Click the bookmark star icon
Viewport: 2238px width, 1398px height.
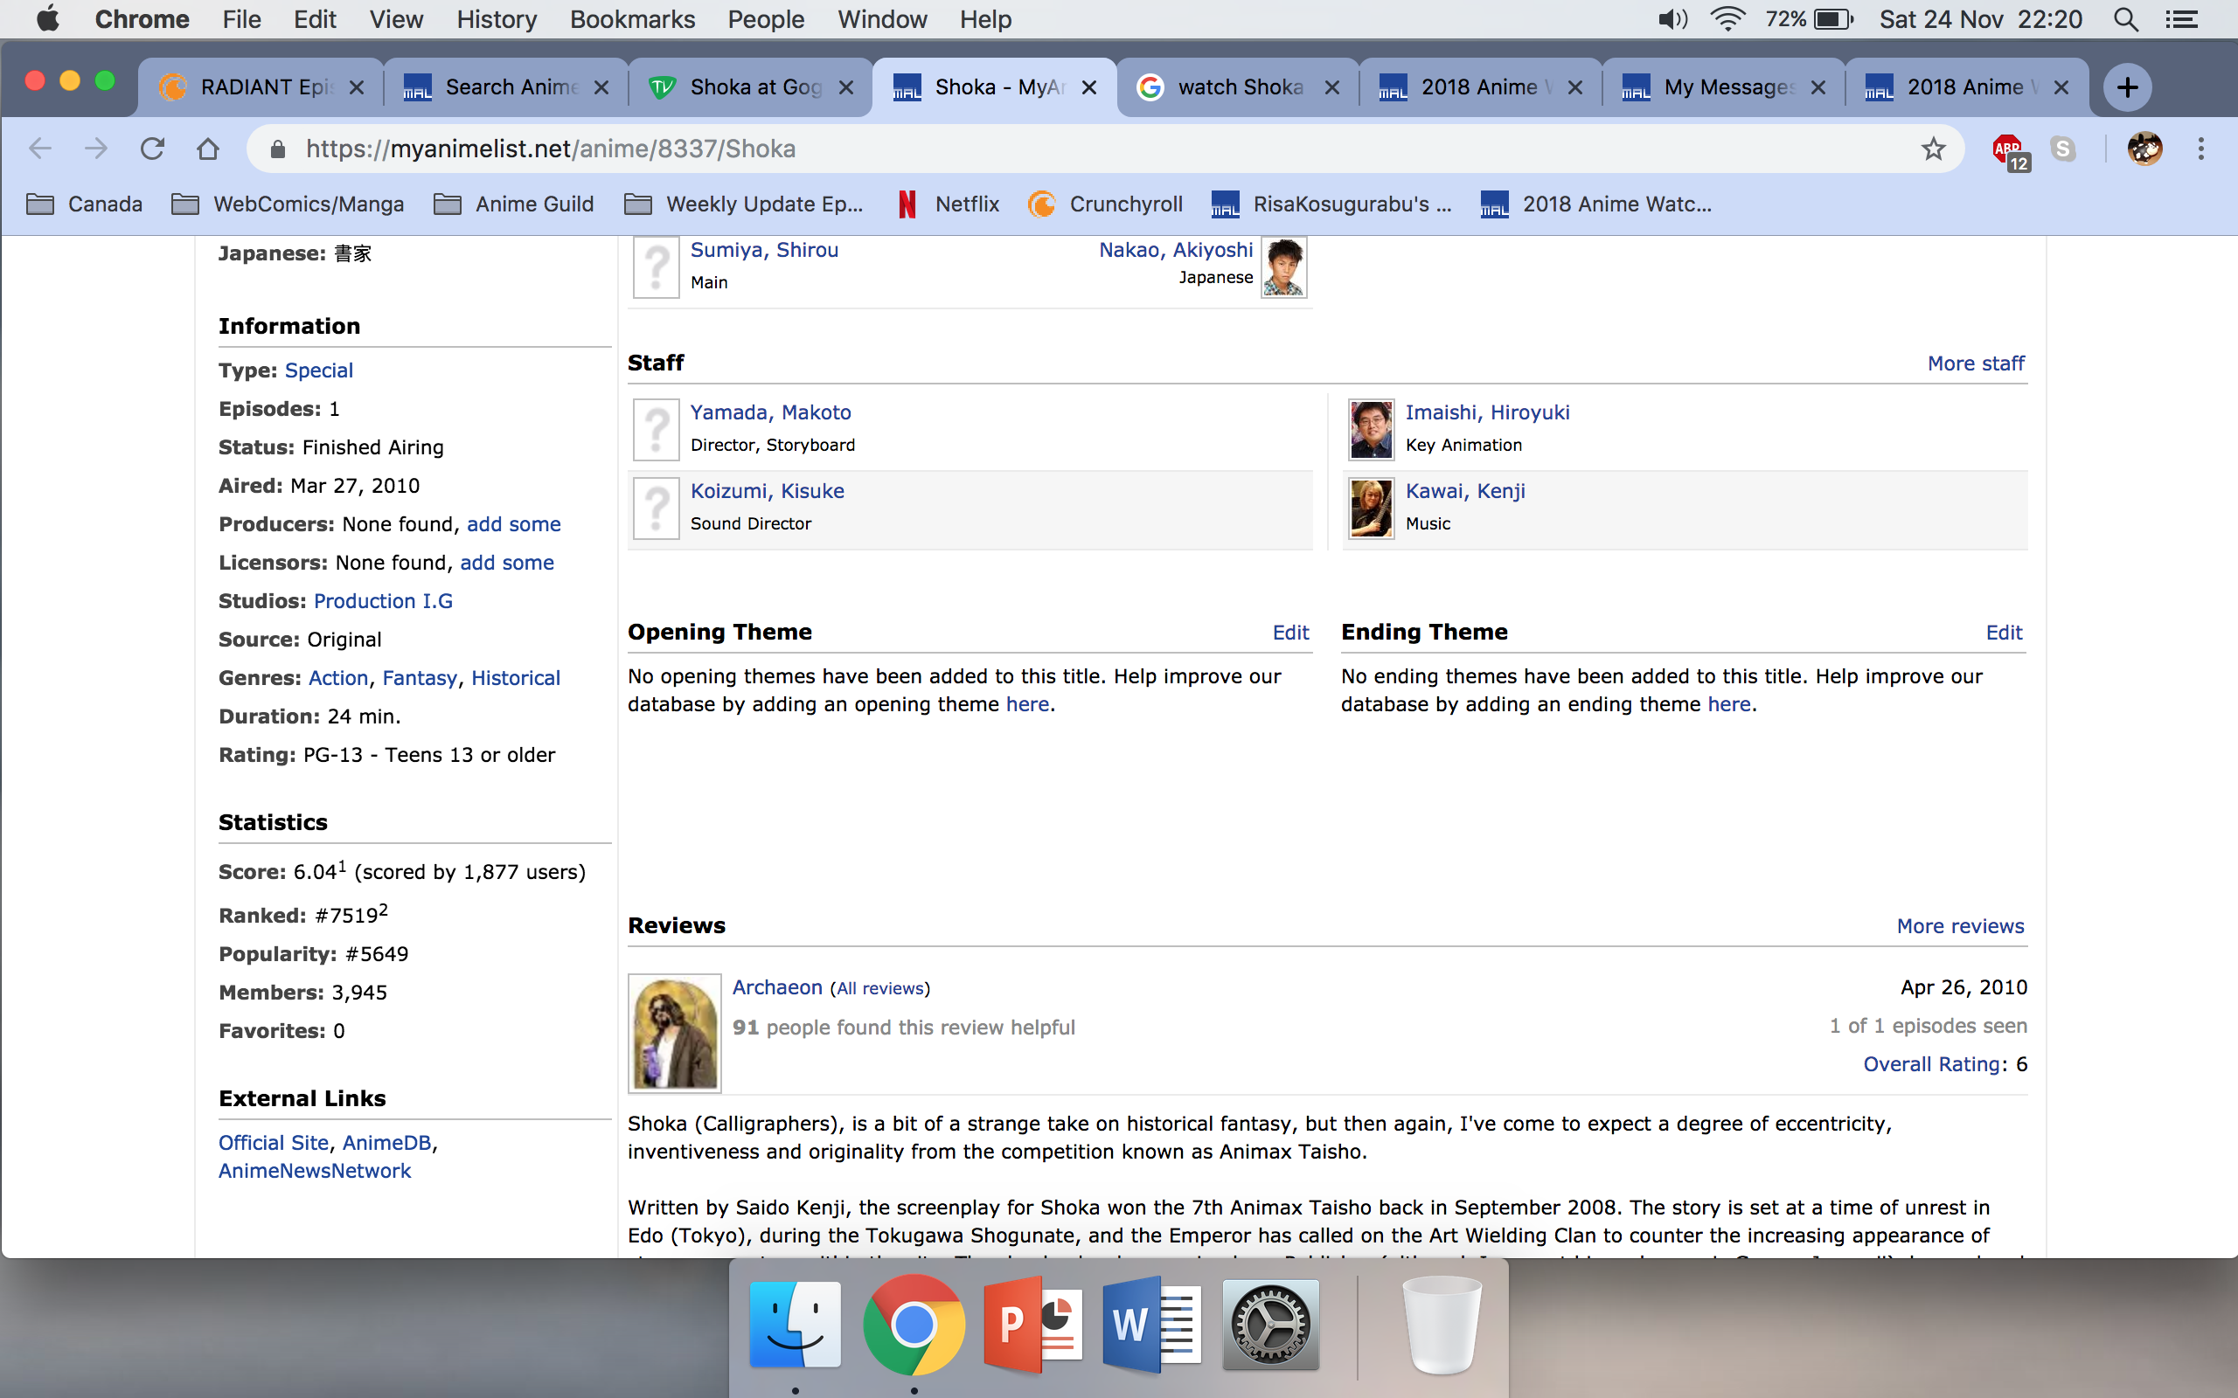coord(1933,149)
